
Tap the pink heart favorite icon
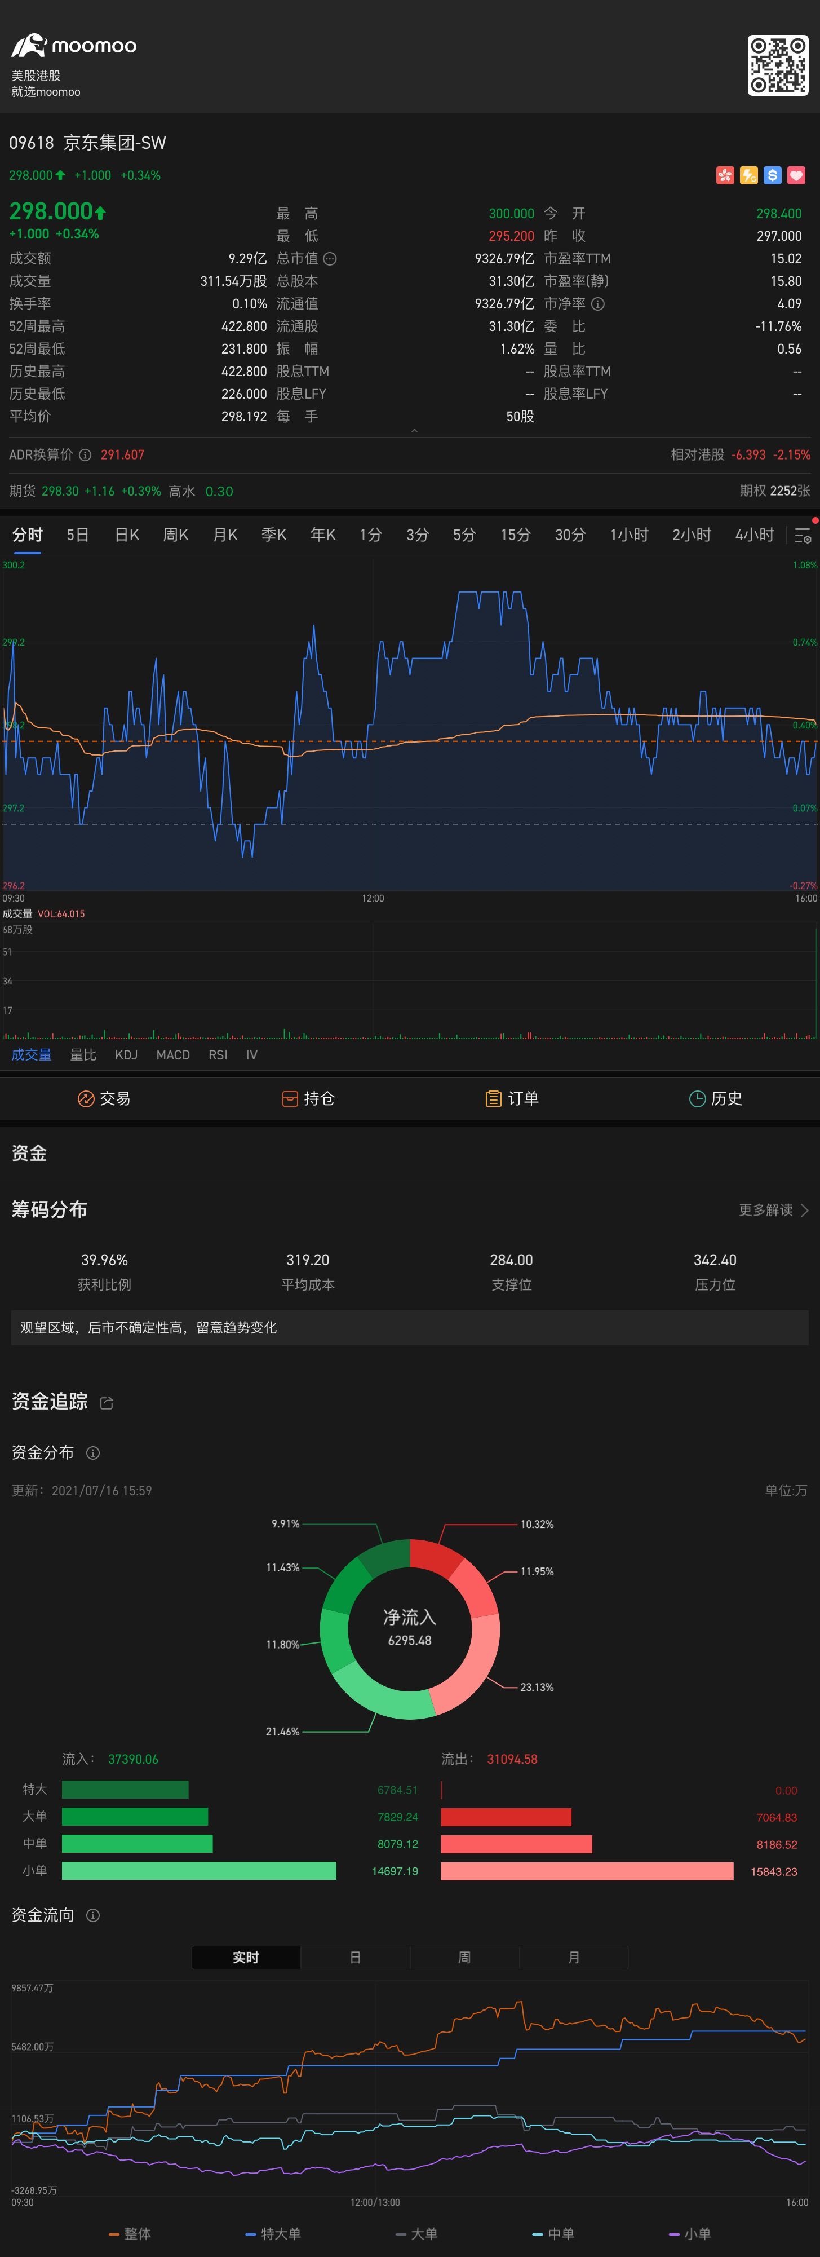pyautogui.click(x=795, y=175)
